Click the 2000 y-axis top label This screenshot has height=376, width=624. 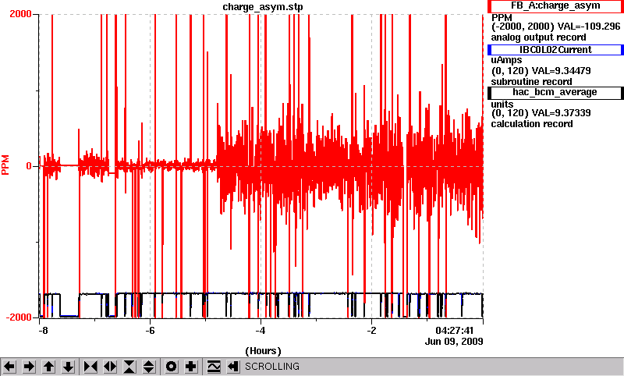(x=20, y=14)
